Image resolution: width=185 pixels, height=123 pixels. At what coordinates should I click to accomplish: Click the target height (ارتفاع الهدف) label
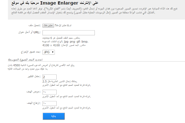34,103
